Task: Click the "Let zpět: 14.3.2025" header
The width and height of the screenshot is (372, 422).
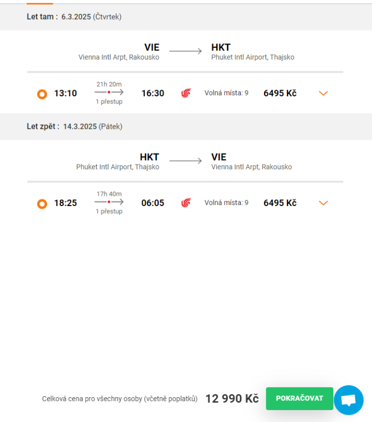Action: (x=75, y=126)
